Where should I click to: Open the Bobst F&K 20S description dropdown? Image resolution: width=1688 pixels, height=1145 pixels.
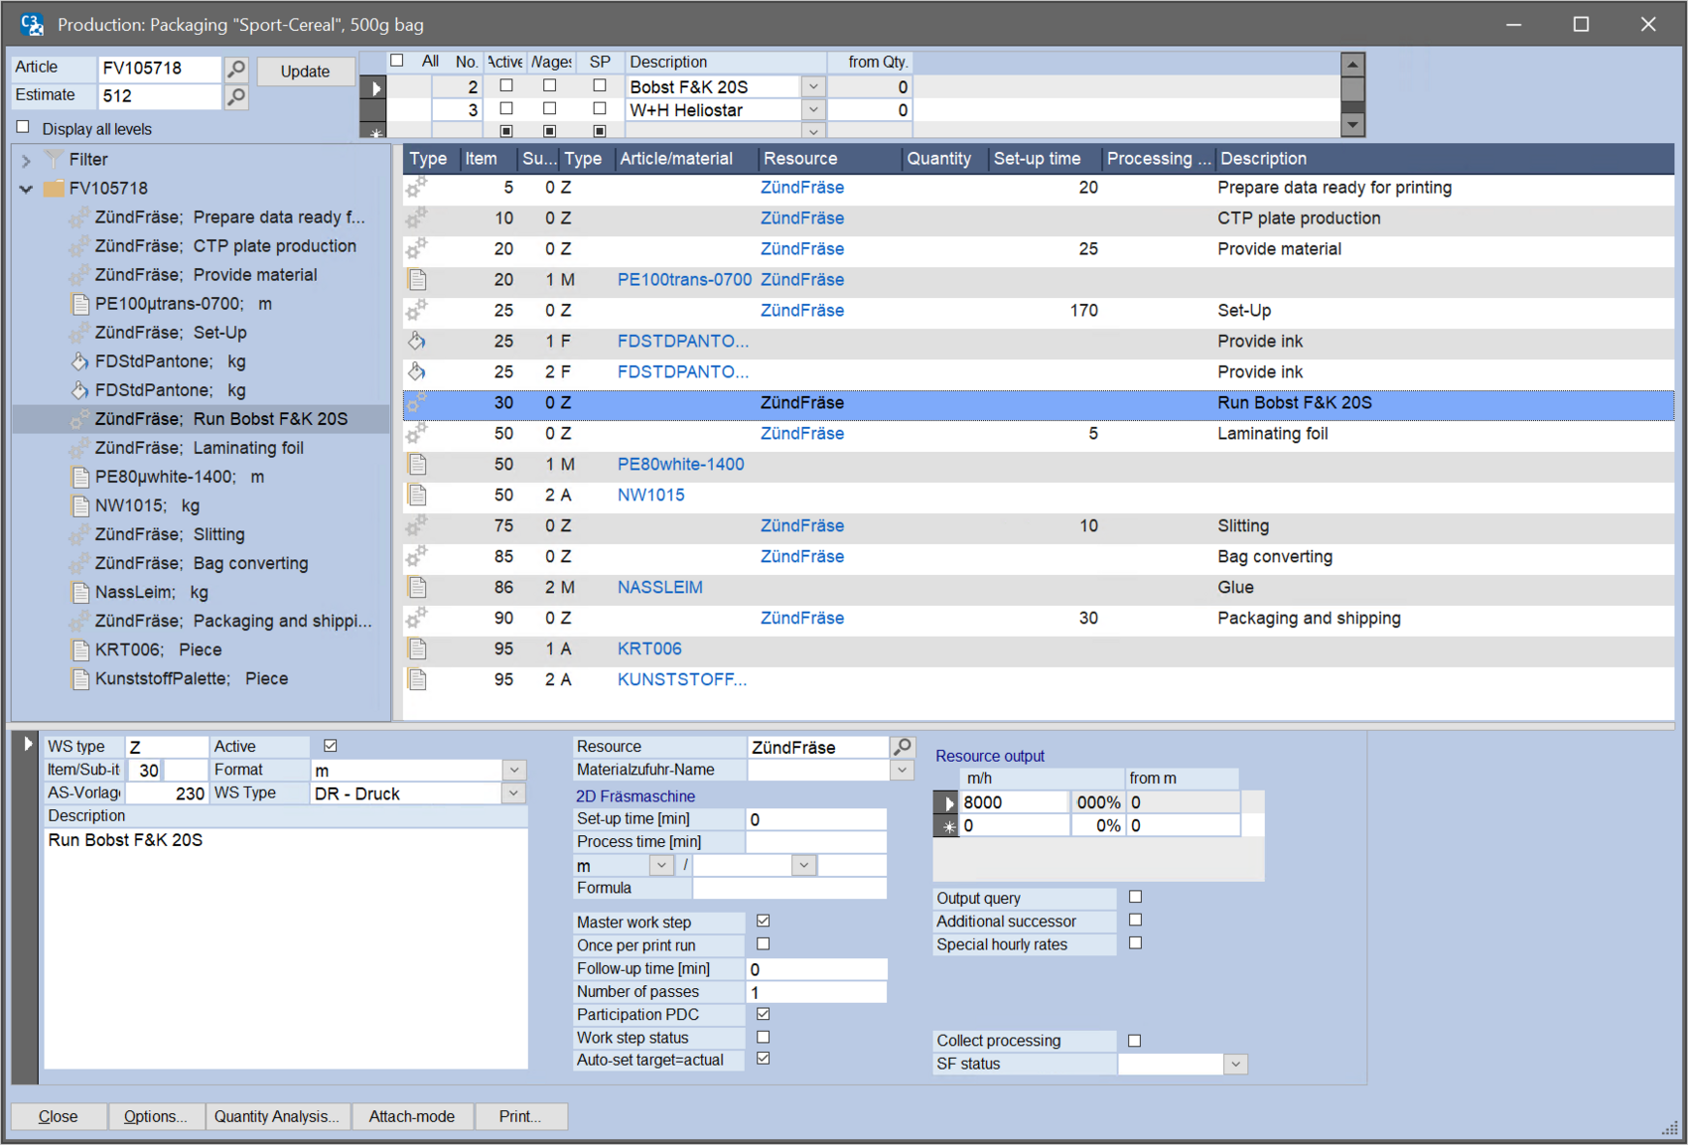(813, 87)
